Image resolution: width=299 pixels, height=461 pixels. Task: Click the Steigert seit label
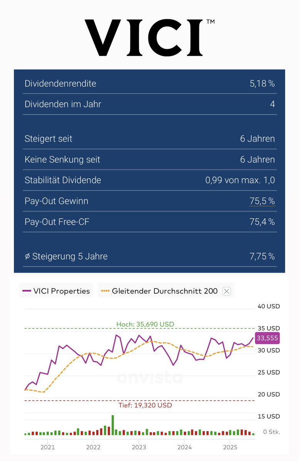[48, 138]
